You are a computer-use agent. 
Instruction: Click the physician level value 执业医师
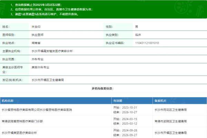[37, 35]
